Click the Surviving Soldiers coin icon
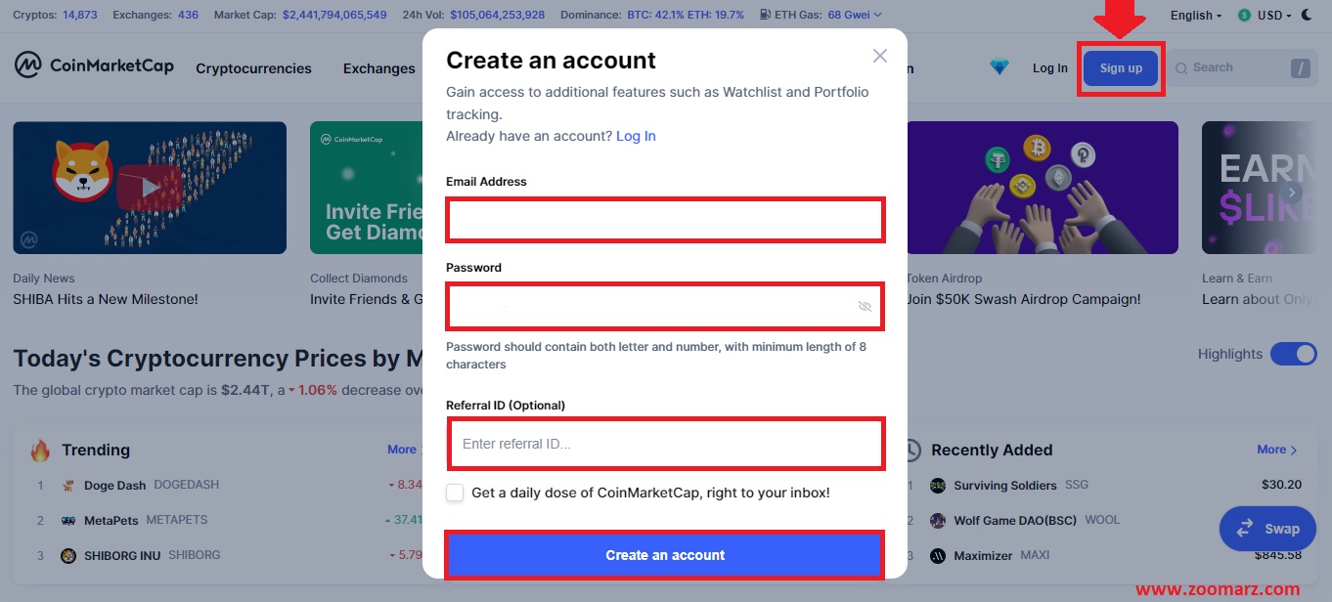1332x602 pixels. tap(938, 485)
